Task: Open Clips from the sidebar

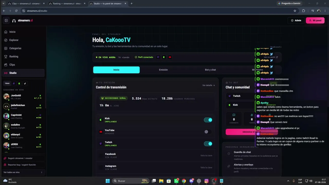Action: pos(23,65)
